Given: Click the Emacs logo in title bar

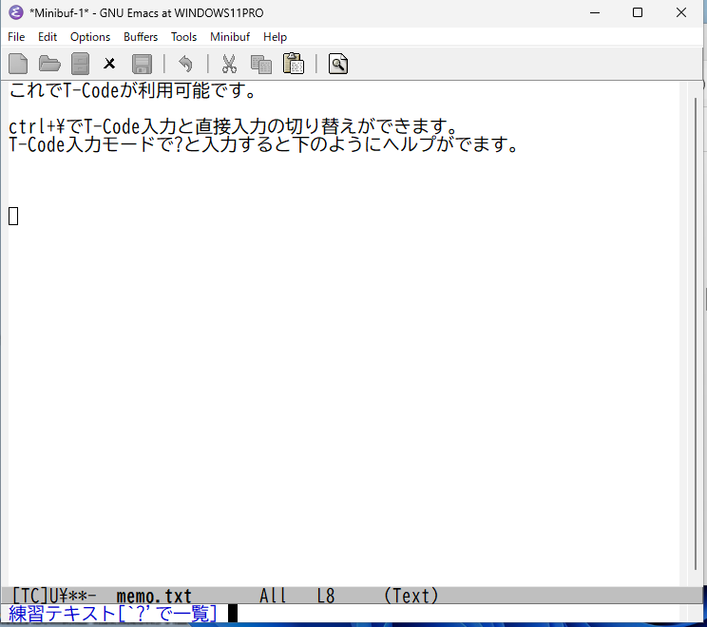Looking at the screenshot, I should click(16, 12).
